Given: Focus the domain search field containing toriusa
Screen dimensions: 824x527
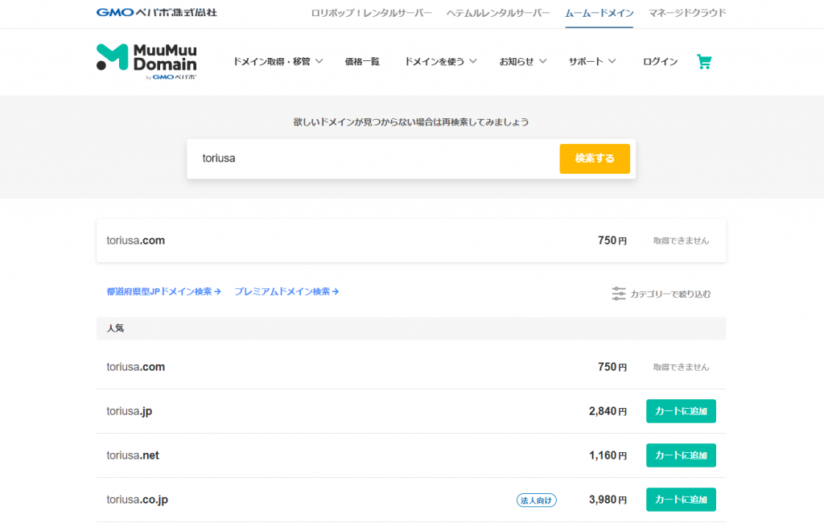Looking at the screenshot, I should 373,159.
